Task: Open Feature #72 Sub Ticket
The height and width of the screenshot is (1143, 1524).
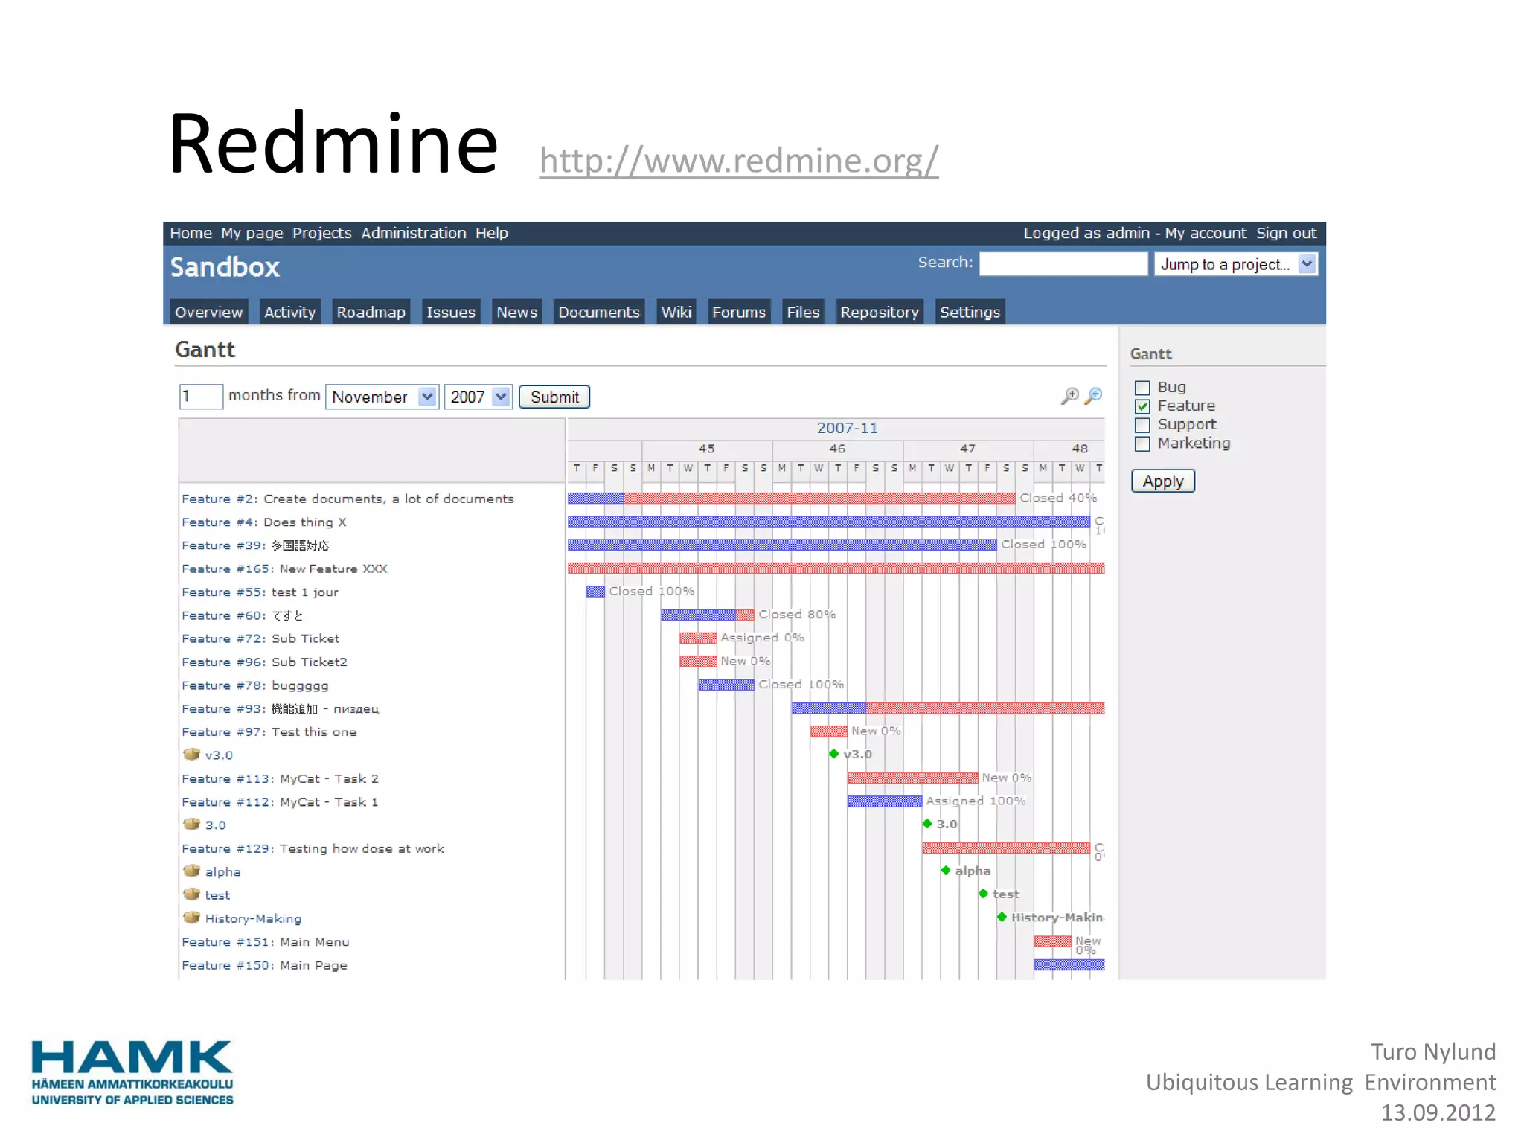Action: 260,638
